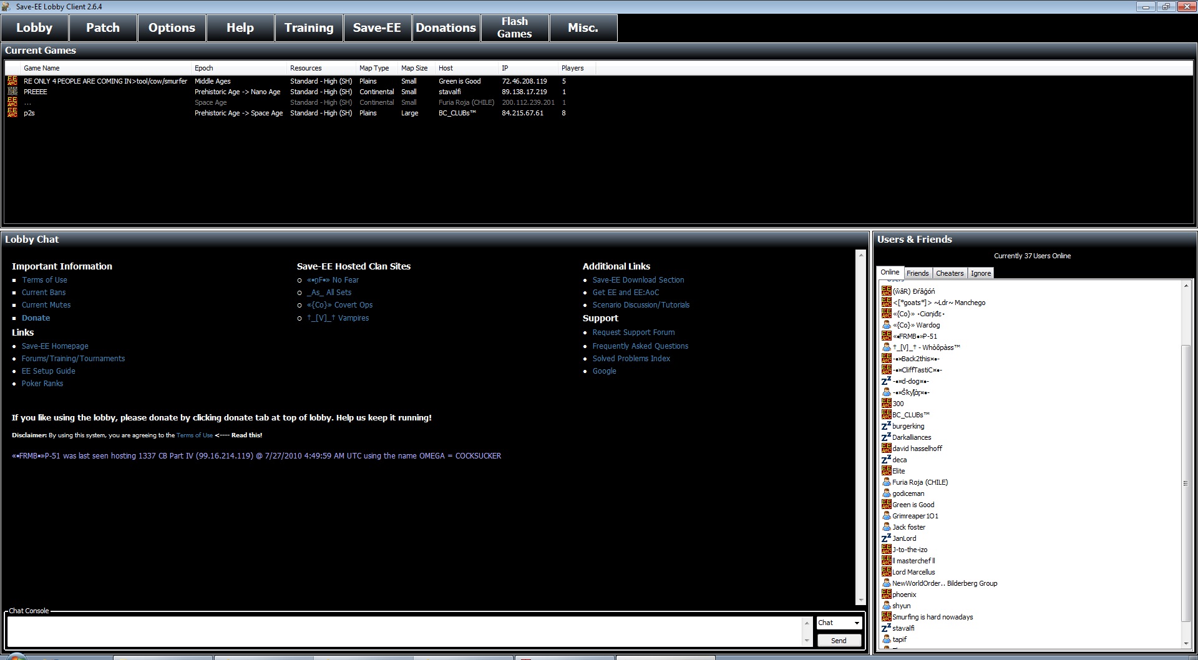Viewport: 1198px width, 660px height.
Task: Click the Zz icon beside Darkalliances
Action: tap(886, 437)
